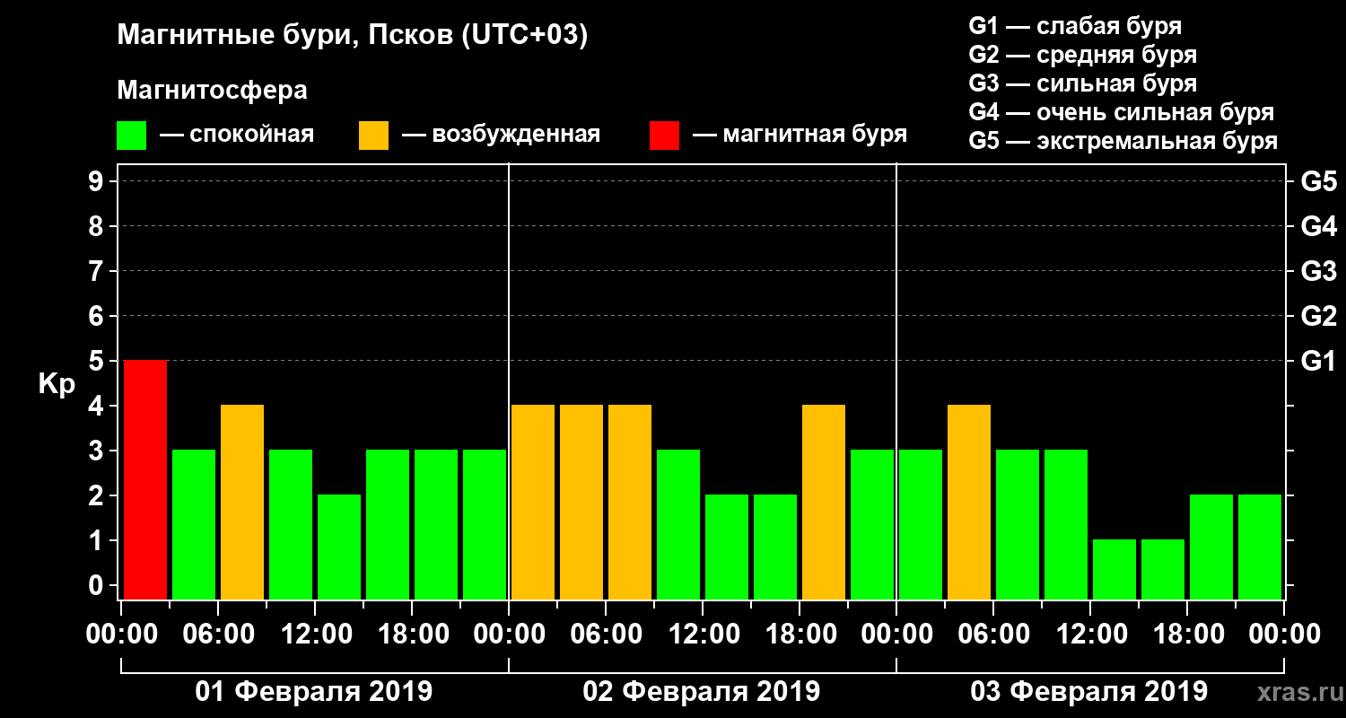Click the '03 Февраля 2019' date label
The width and height of the screenshot is (1346, 718).
tap(1089, 692)
